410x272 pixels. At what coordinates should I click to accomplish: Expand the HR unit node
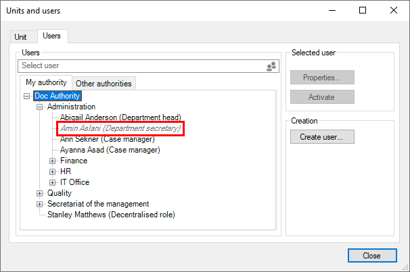(53, 171)
